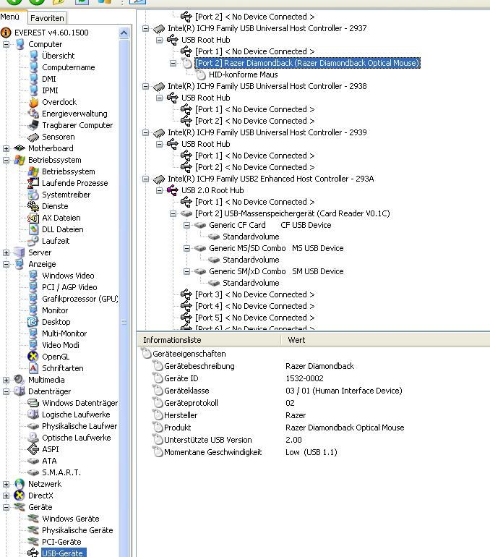The image size is (490, 557).
Task: Click the EVEREST info icon at tree root
Action: pos(6,33)
